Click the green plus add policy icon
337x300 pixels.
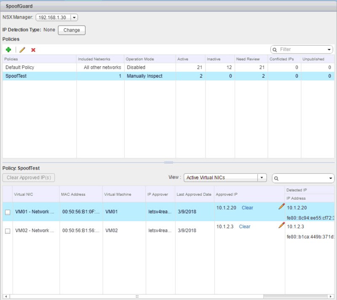(x=8, y=50)
